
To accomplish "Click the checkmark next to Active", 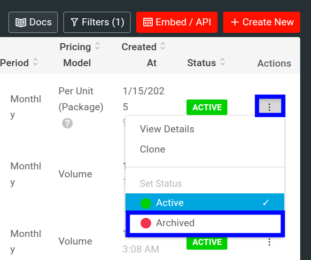I will [x=266, y=203].
